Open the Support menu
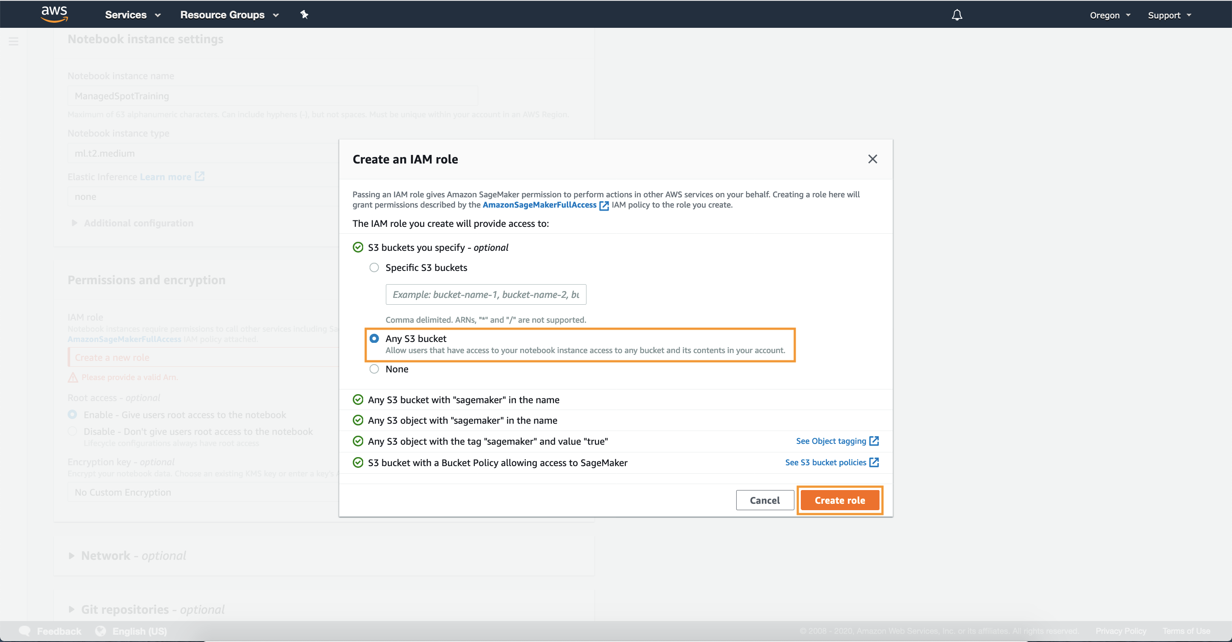This screenshot has height=642, width=1232. pos(1170,15)
